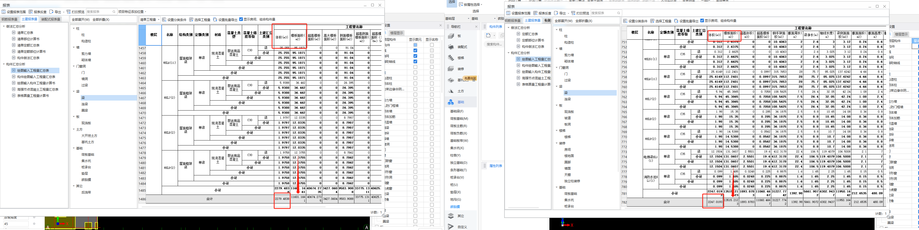Select 独立柱装修 in the right window tree
Image resolution: width=919 pixels, height=230 pixels.
(572, 181)
